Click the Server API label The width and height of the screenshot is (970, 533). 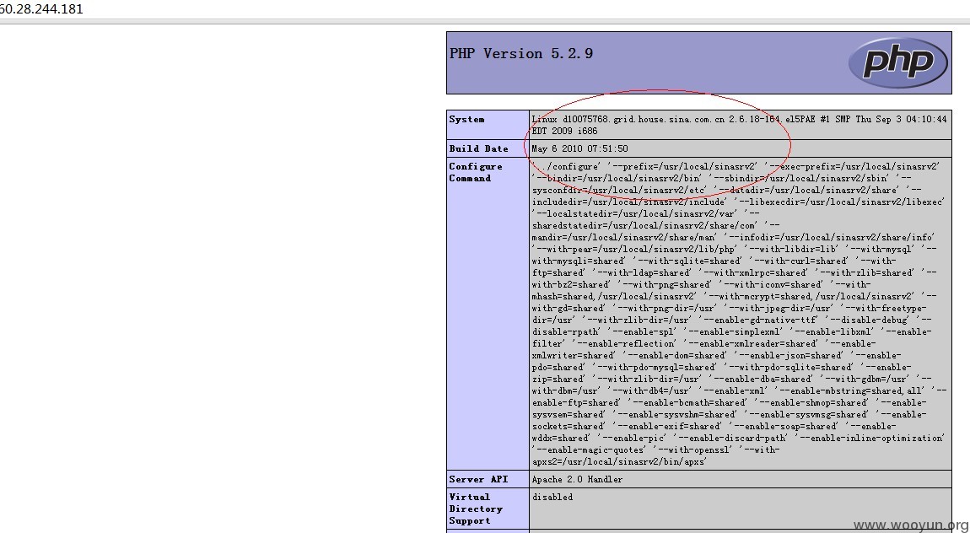pyautogui.click(x=479, y=479)
